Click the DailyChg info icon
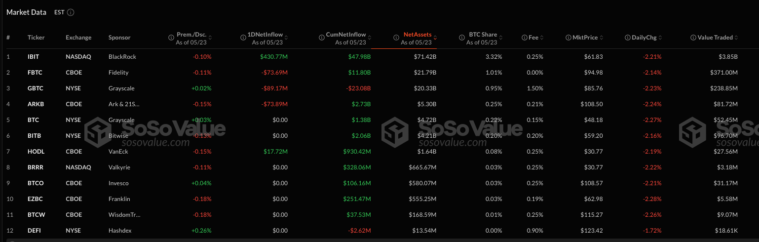 click(628, 38)
